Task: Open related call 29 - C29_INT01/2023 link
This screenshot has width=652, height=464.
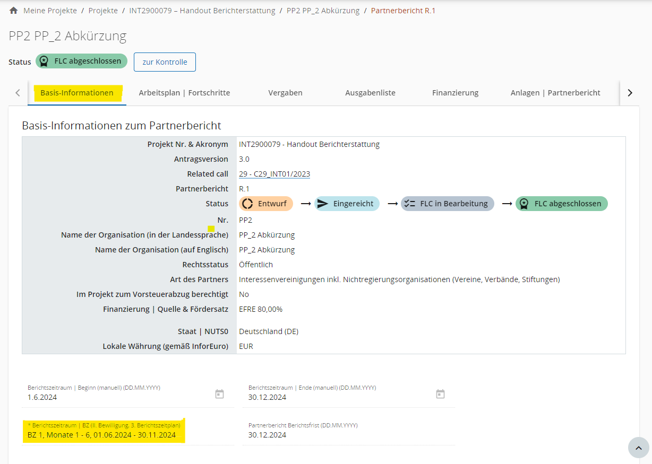Action: click(x=274, y=174)
